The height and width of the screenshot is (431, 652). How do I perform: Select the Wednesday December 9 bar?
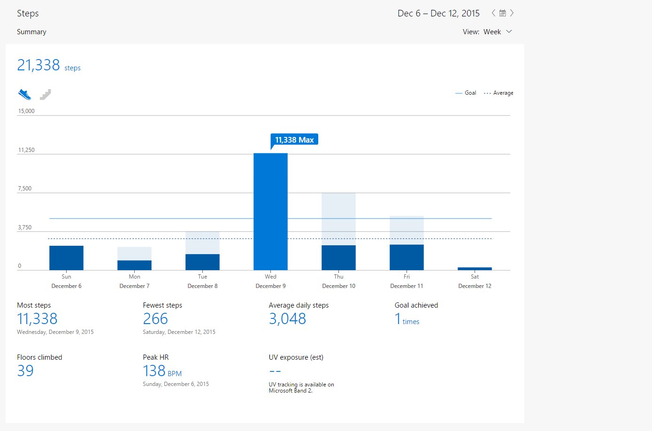coord(270,212)
